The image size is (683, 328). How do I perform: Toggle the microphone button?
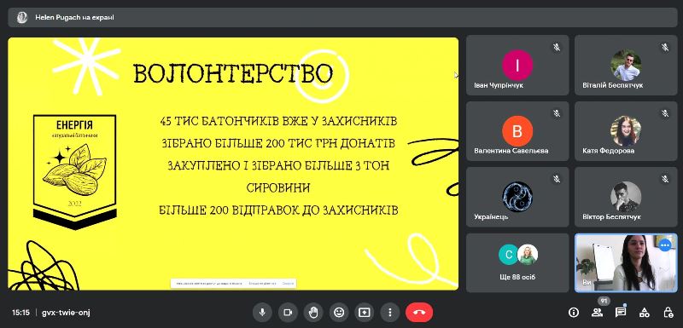pyautogui.click(x=262, y=312)
